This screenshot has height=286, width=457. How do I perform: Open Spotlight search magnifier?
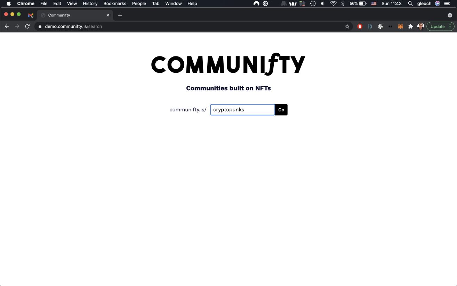410,3
